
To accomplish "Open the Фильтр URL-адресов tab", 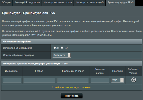I will pyautogui.click(x=27, y=2).
